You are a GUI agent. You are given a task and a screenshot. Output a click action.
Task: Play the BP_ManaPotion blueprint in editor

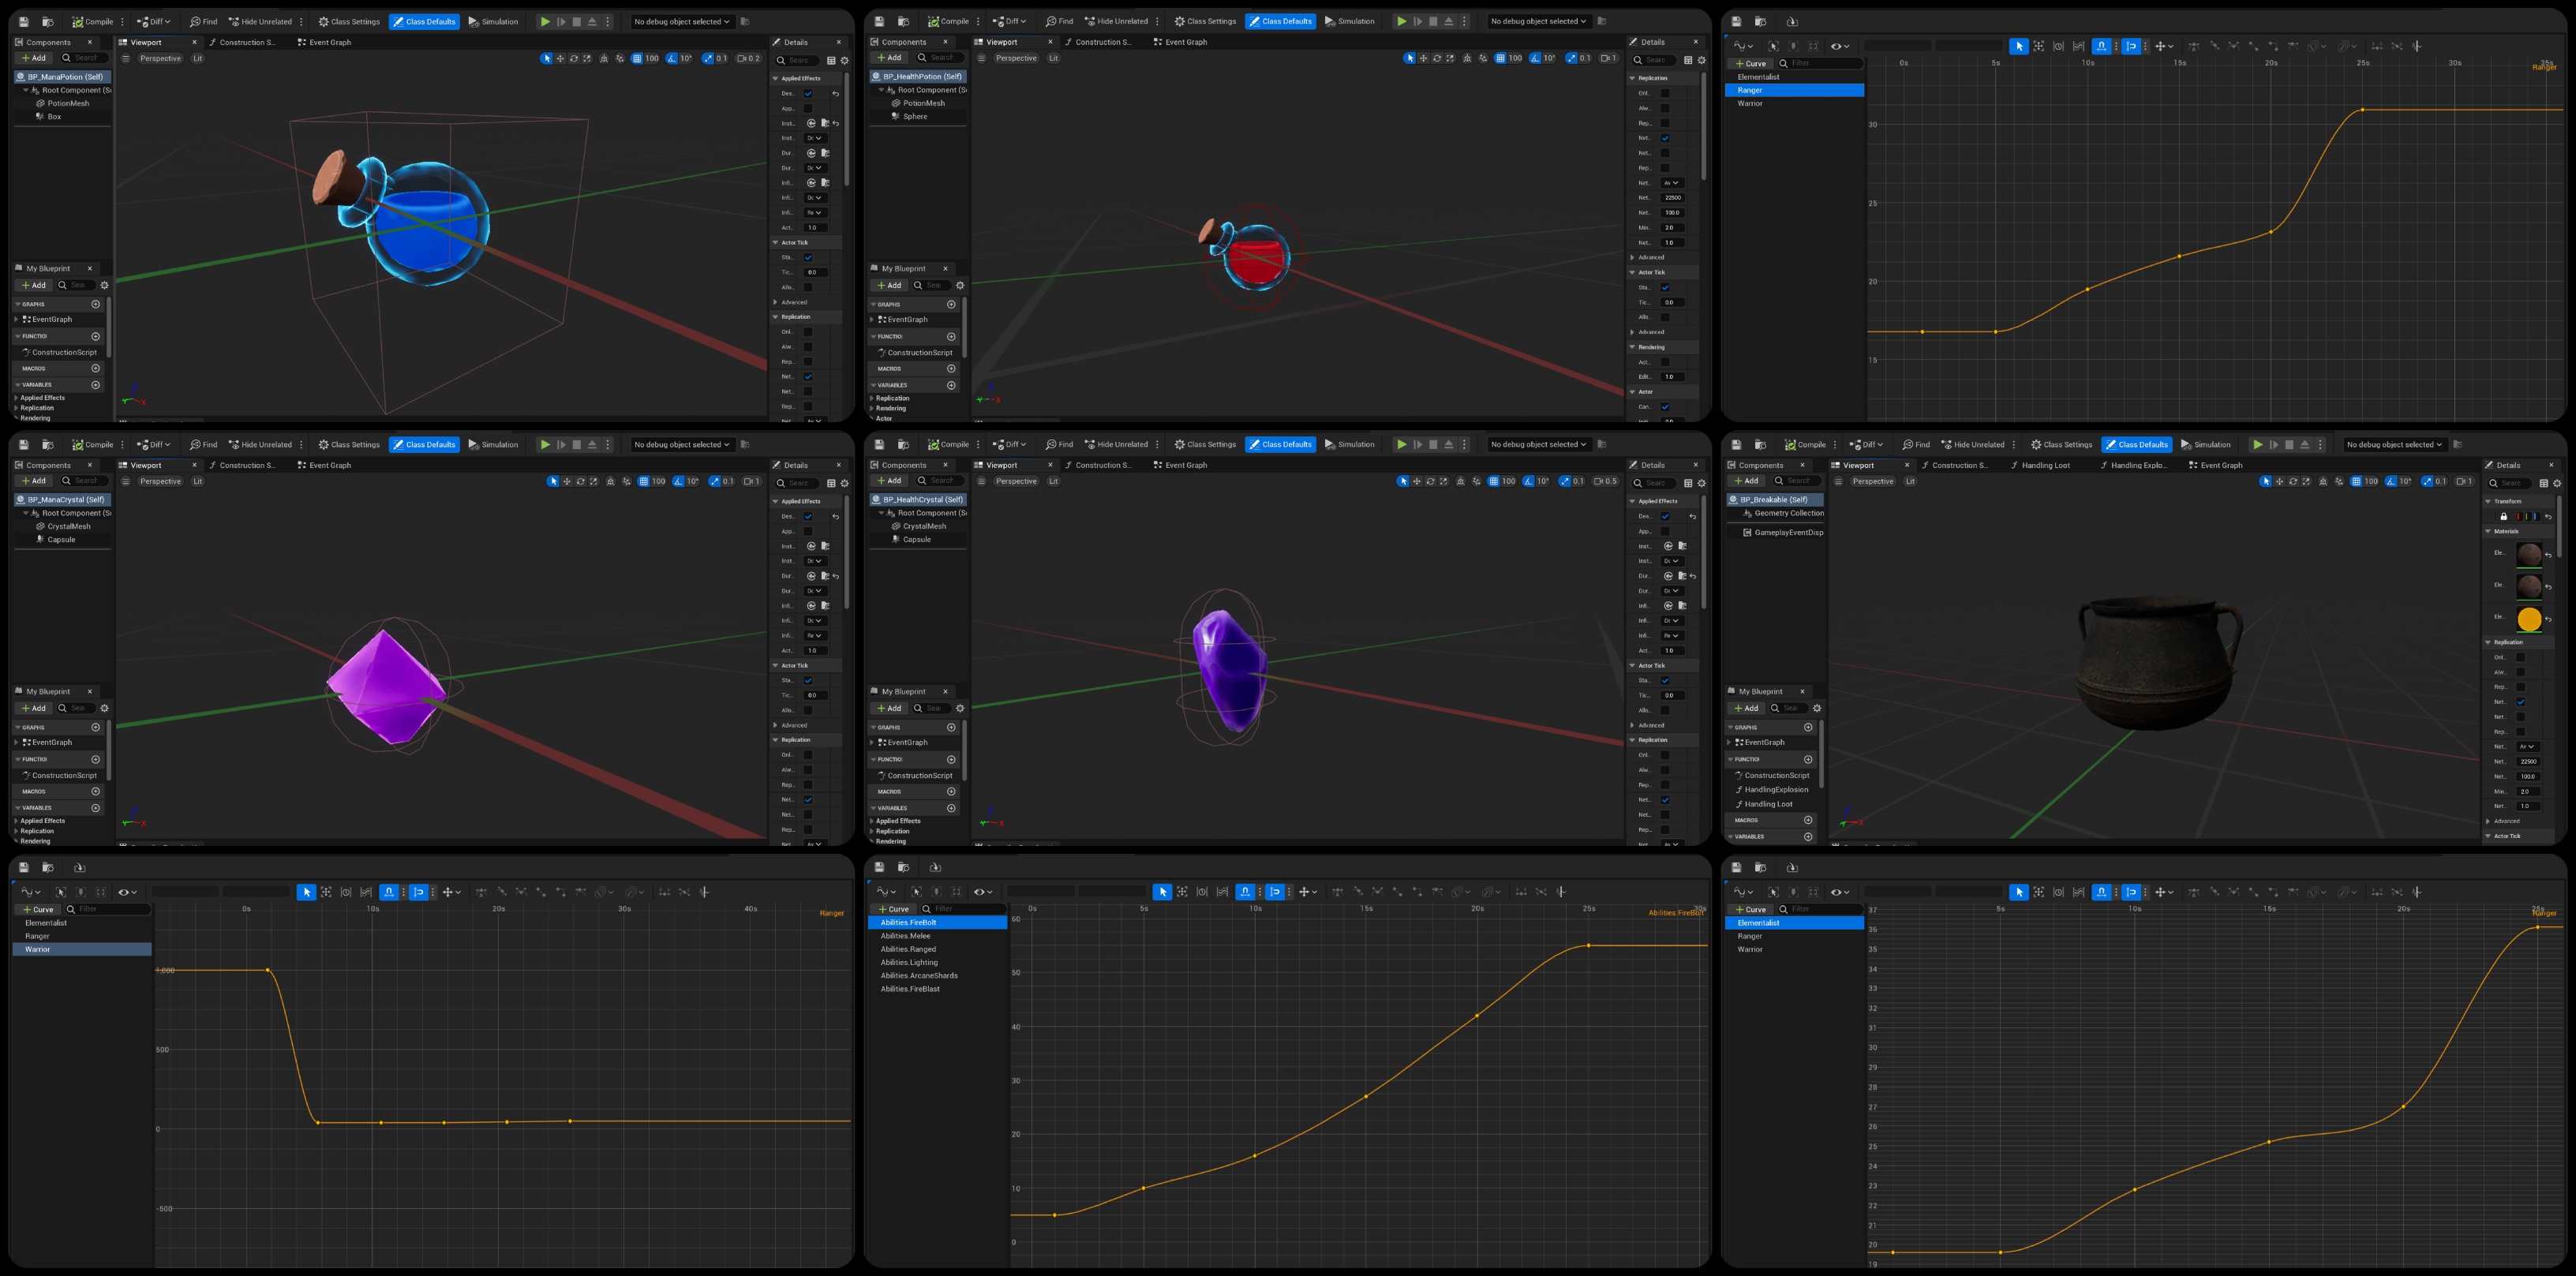click(545, 21)
